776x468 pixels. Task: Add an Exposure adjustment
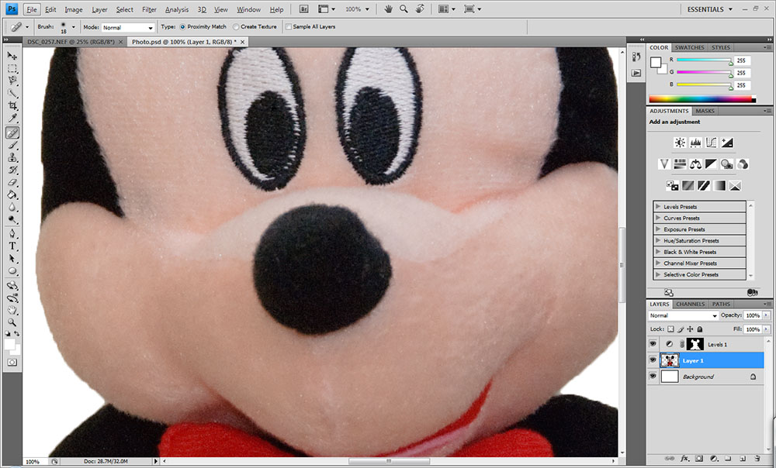coord(726,143)
